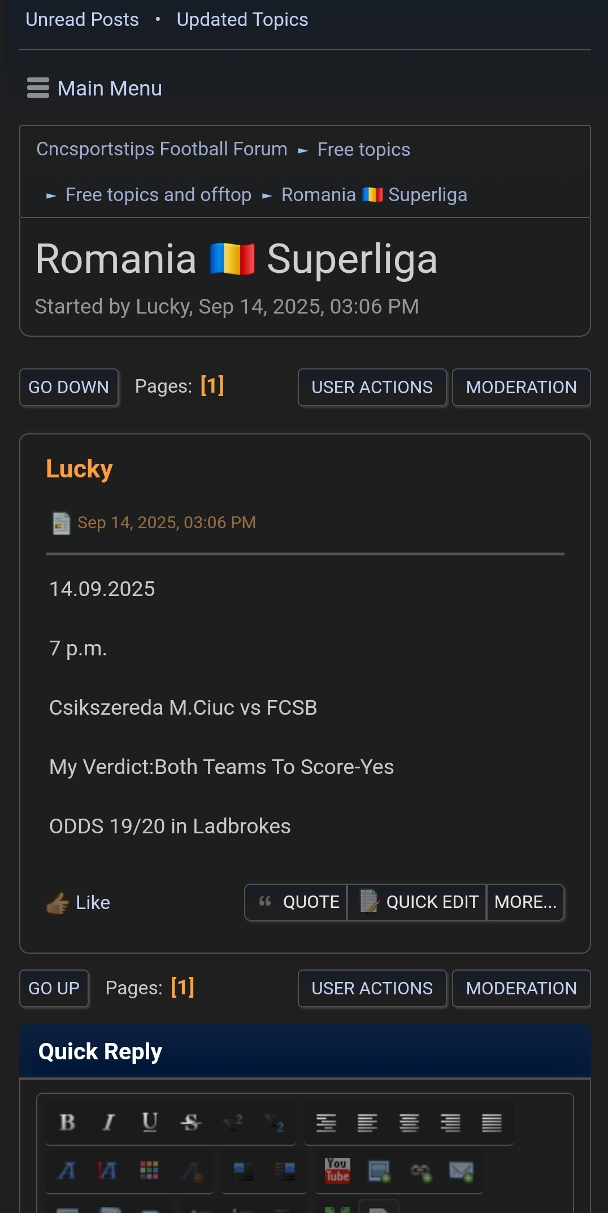Click the thumbs-up Like icon
The image size is (608, 1213).
click(58, 903)
